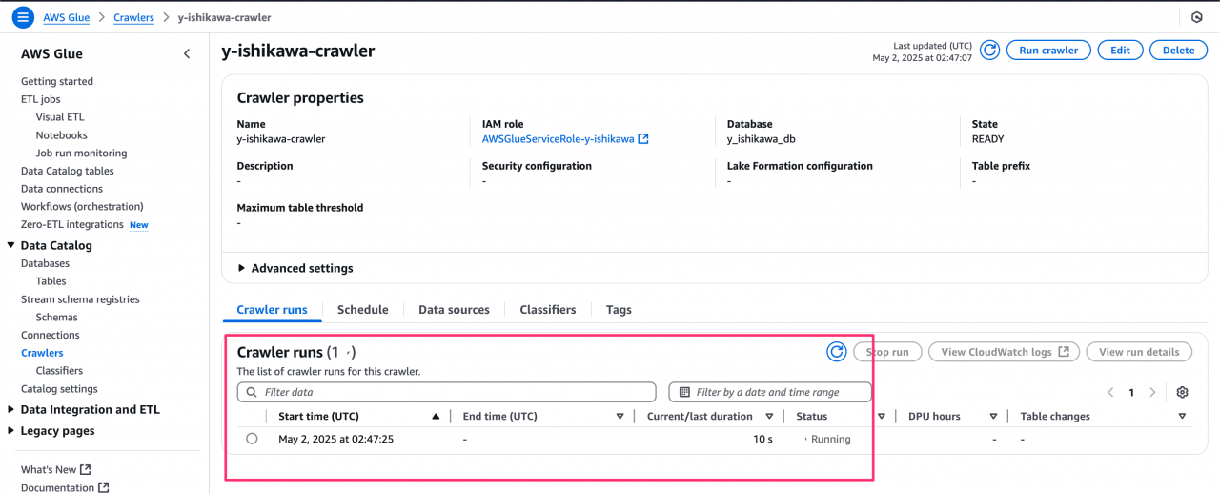Open Classifiers under Crawlers in sidebar

click(59, 371)
